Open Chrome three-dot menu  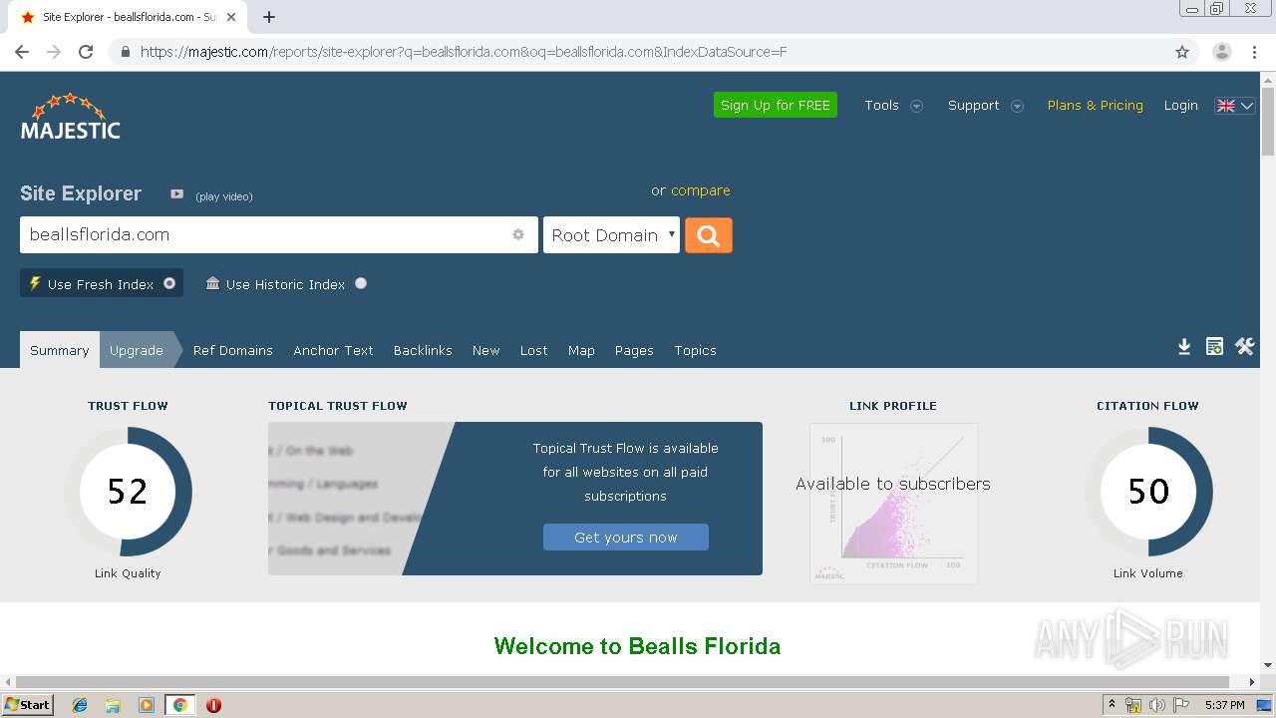pos(1254,52)
